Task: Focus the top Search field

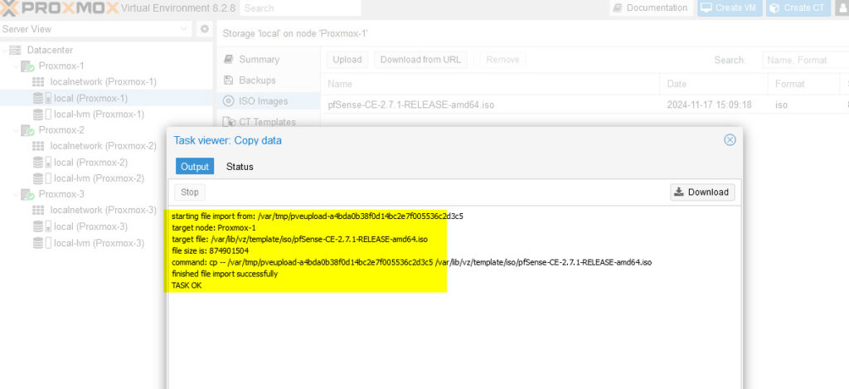Action: click(x=300, y=8)
